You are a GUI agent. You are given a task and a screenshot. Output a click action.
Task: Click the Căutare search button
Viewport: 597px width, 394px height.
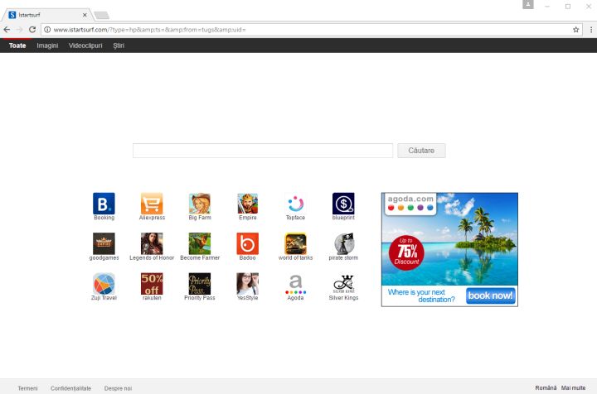421,151
